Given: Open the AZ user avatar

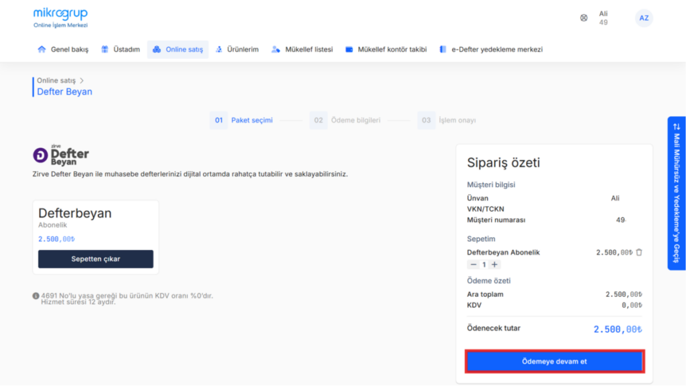Looking at the screenshot, I should coord(644,18).
